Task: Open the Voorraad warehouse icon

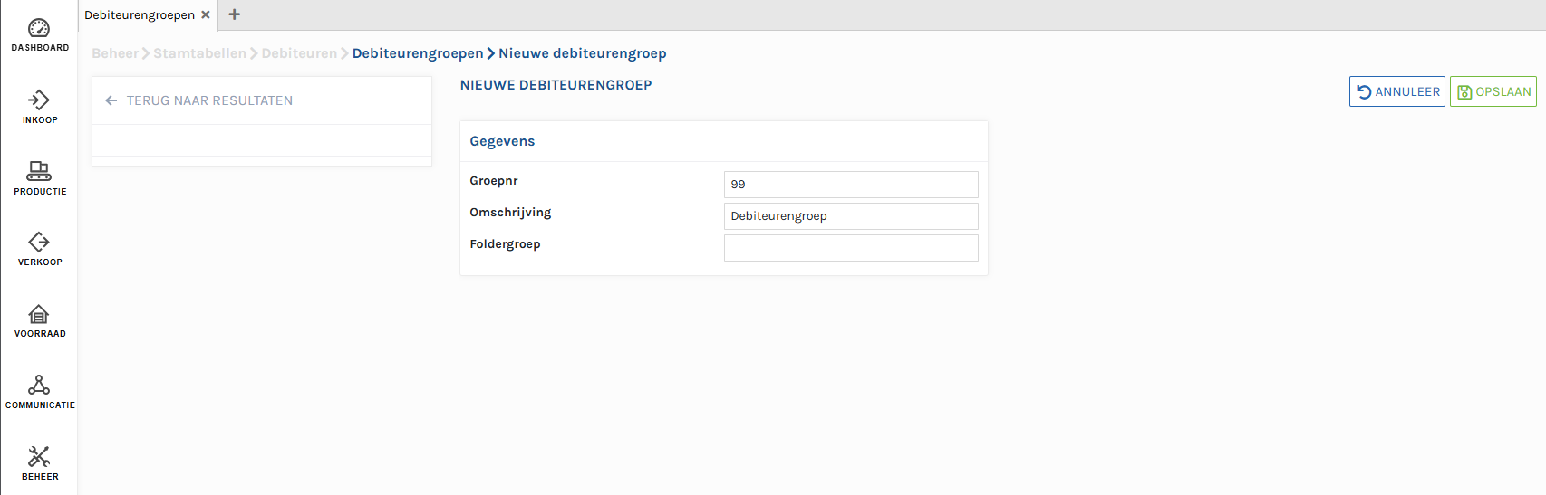Action: click(39, 314)
